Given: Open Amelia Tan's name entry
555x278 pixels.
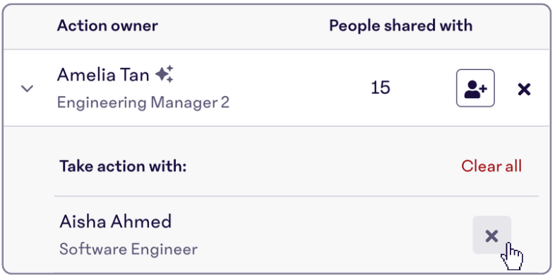Looking at the screenshot, I should tap(103, 75).
